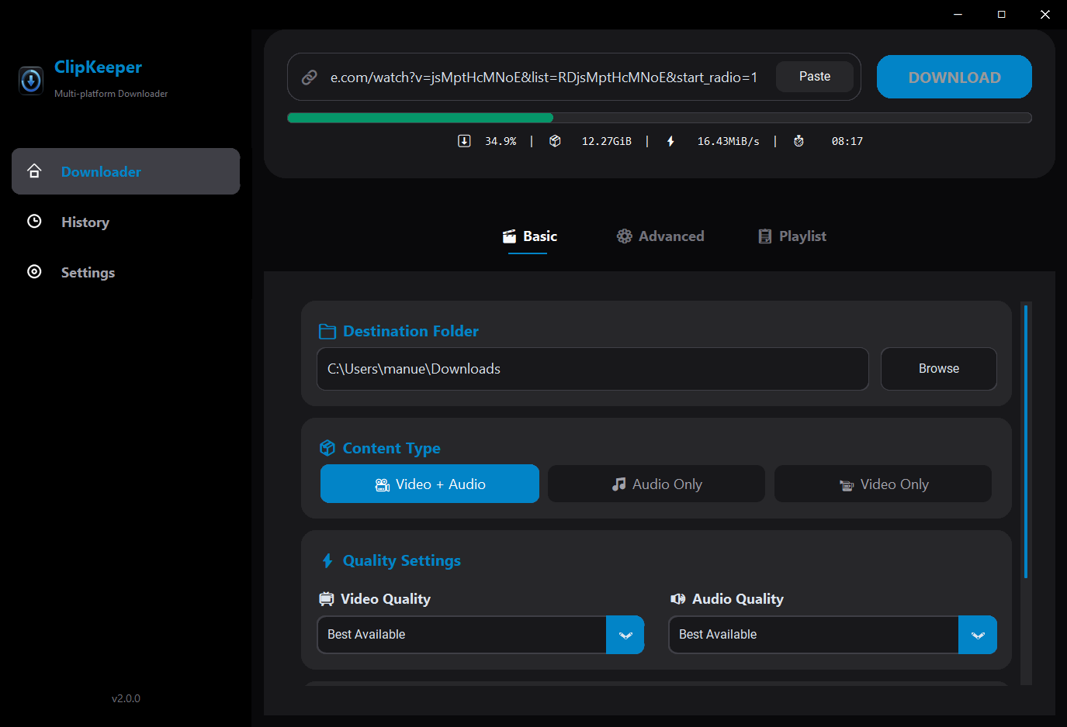This screenshot has width=1067, height=727.
Task: Click the Playlist tab list icon
Action: coord(765,236)
